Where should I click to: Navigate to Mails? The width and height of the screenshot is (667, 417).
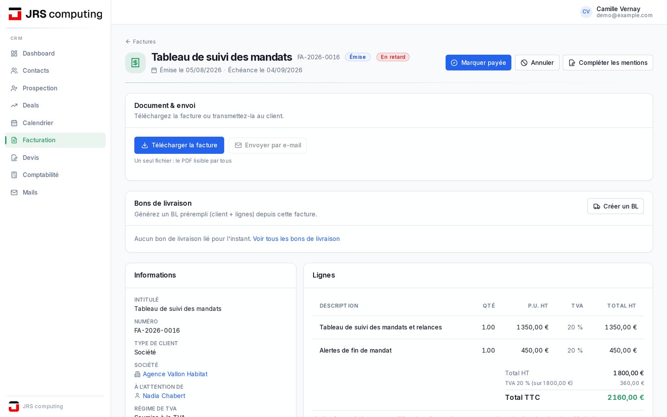(56, 192)
